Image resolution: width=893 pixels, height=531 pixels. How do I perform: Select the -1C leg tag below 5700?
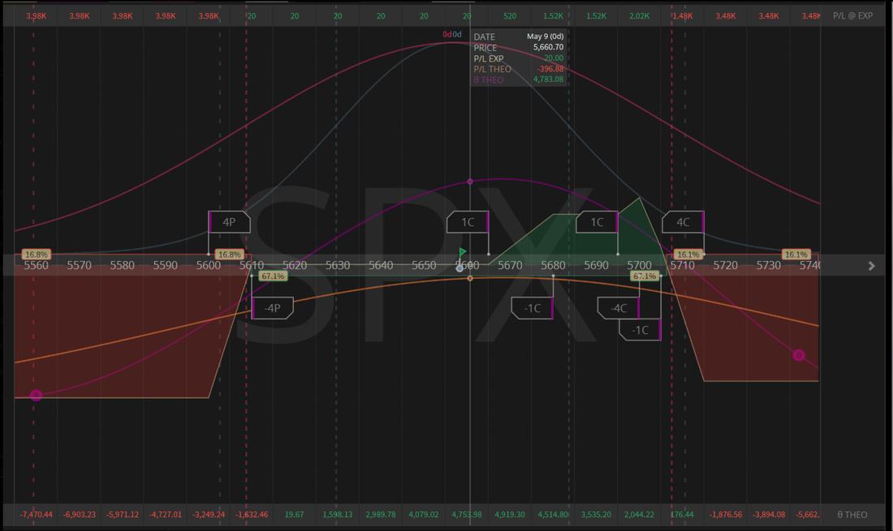pos(641,330)
